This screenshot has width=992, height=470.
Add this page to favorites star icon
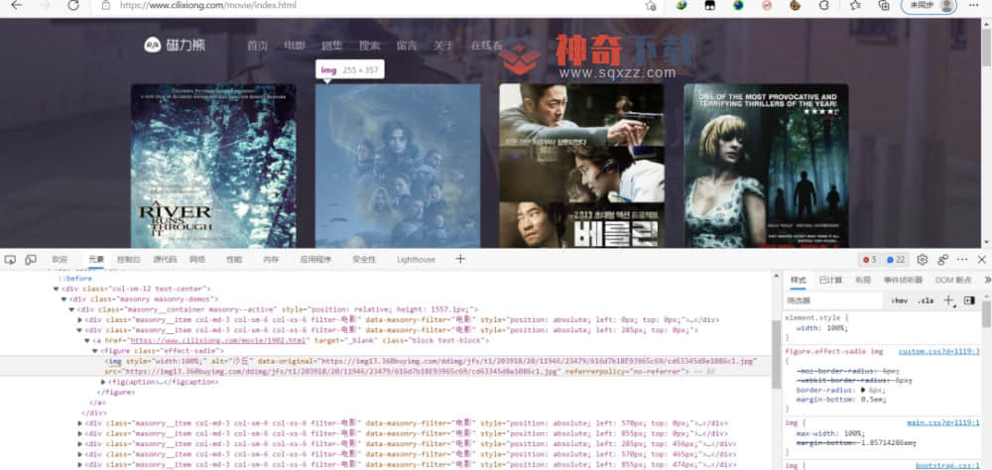click(x=651, y=6)
